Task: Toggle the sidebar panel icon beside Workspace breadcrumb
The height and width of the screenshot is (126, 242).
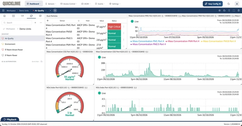Action: [x=3, y=10]
